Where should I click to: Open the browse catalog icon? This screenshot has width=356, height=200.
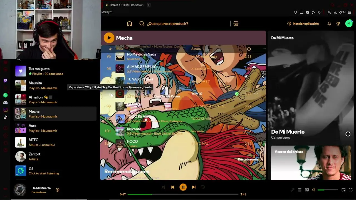tap(236, 24)
